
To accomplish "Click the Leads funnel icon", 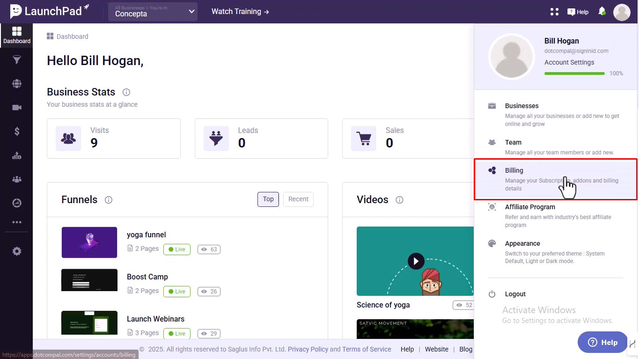I will point(216,138).
